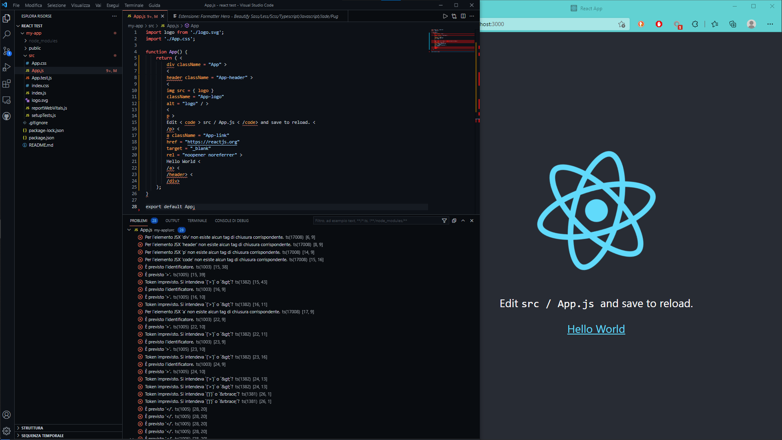Open Accounts menu in activity bar

click(x=7, y=415)
